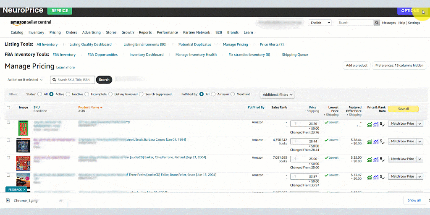Click the yellow Save all button

403,109
